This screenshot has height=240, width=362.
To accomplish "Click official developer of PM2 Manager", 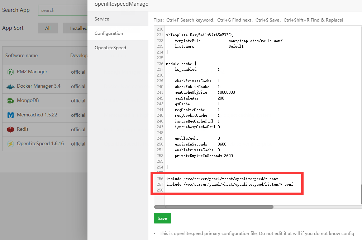I will [78, 72].
